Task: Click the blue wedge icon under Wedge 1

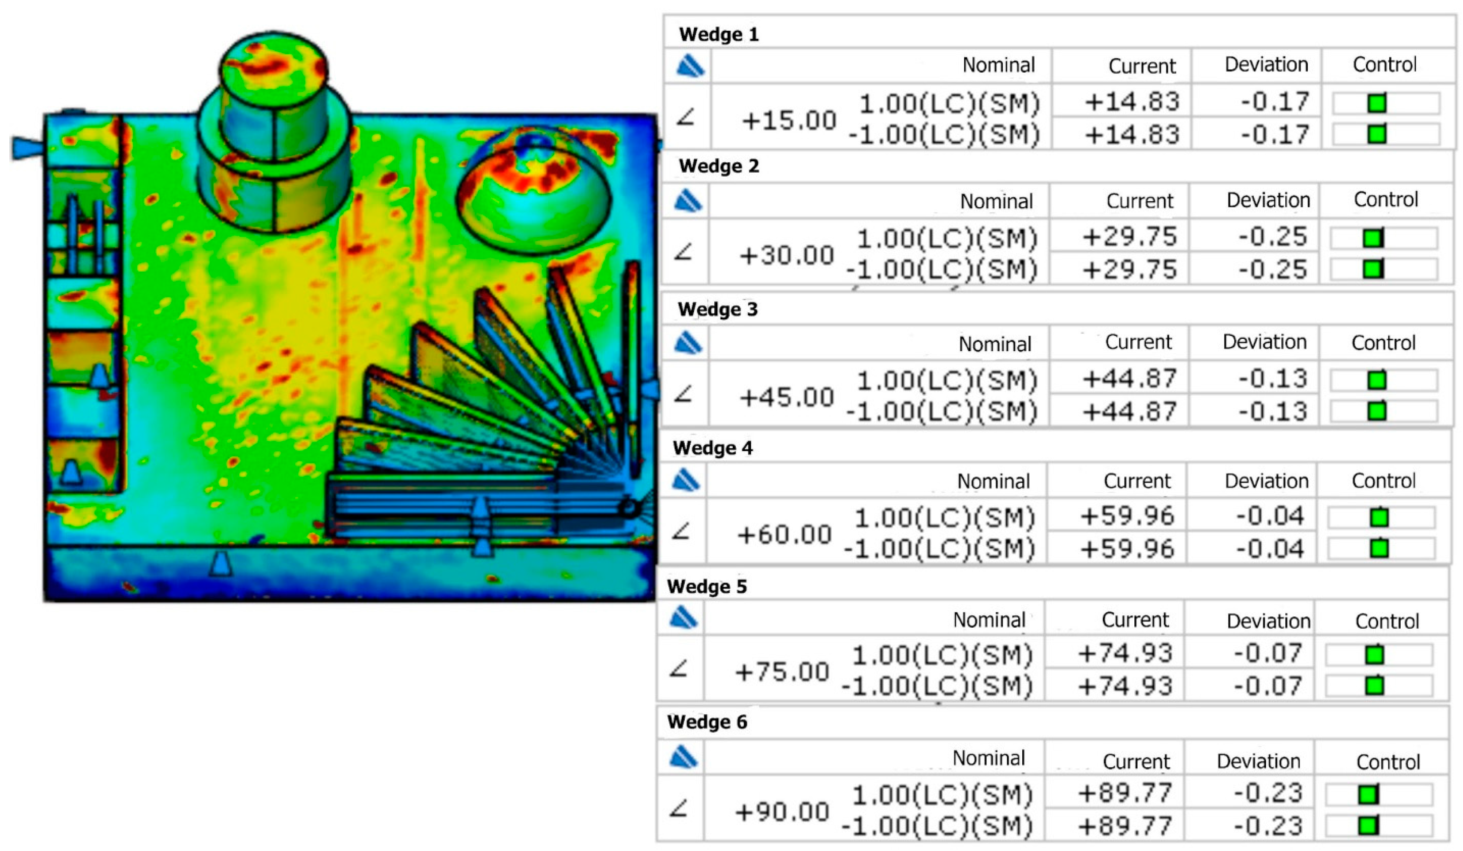Action: click(x=690, y=65)
